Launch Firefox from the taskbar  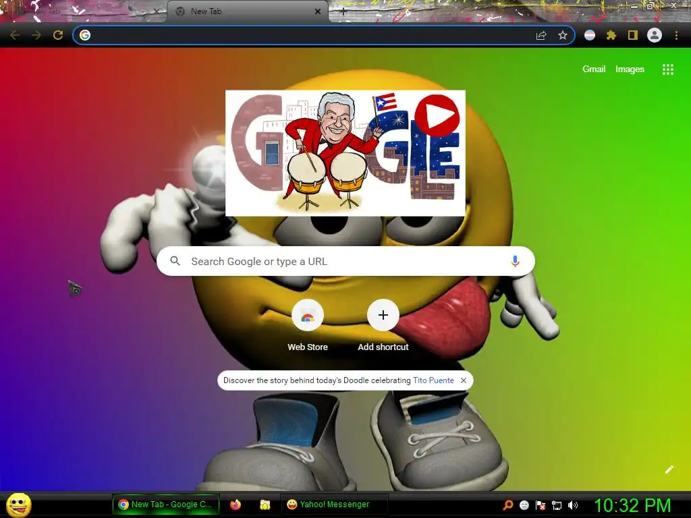click(236, 505)
